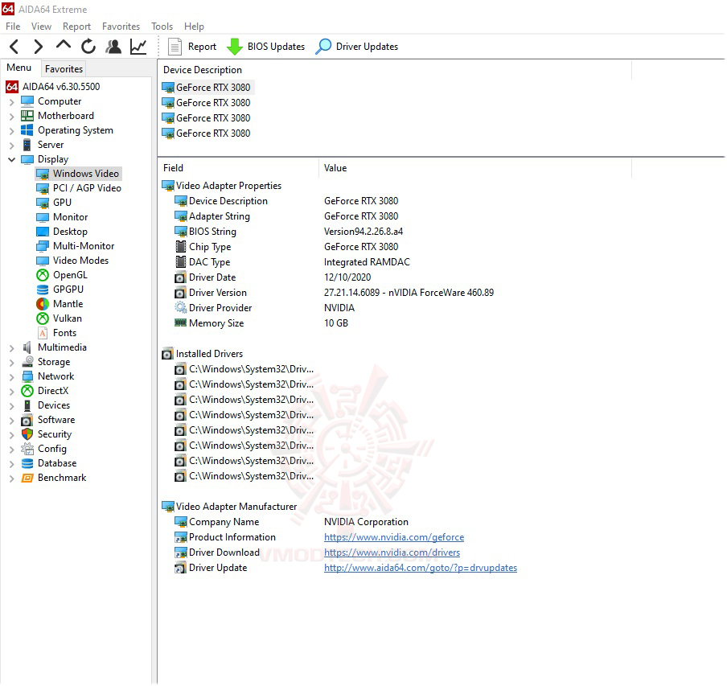Image resolution: width=727 pixels, height=686 pixels.
Task: Open the View menu
Action: 41,27
